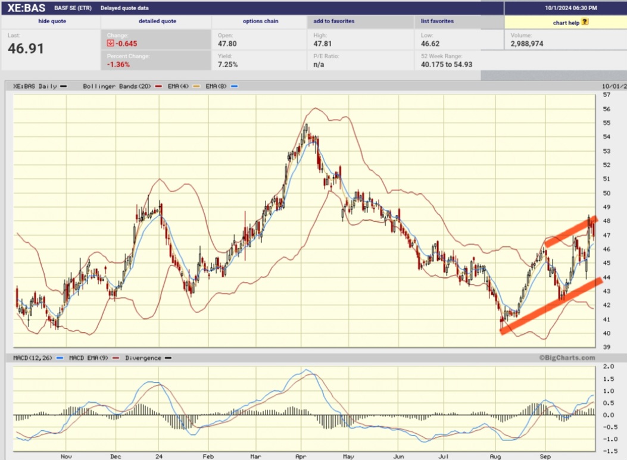Click the Volume value 2,988,974
This screenshot has height=460, width=627.
(528, 43)
